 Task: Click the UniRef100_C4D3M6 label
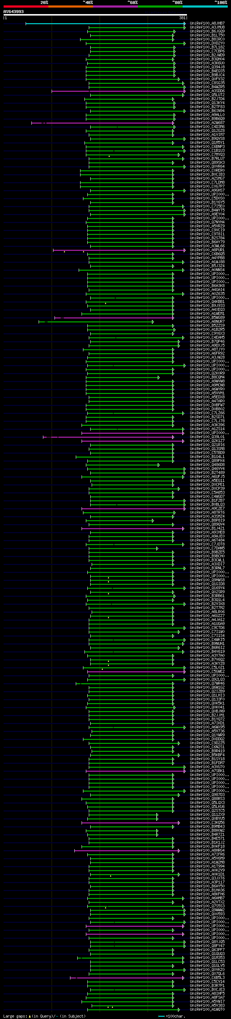[x=207, y=127]
